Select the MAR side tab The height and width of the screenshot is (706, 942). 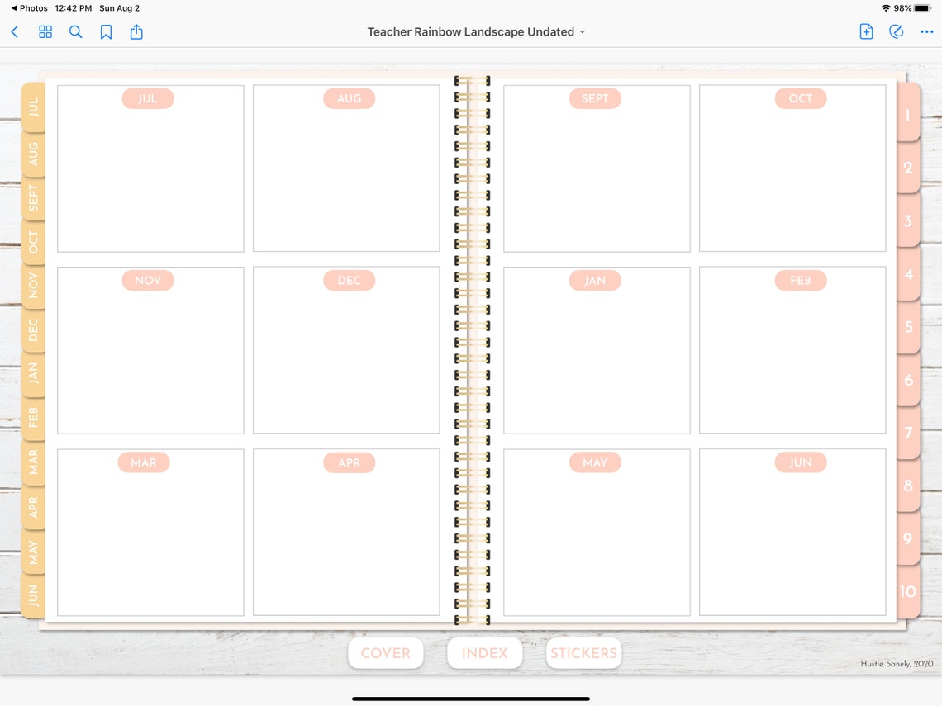point(33,462)
